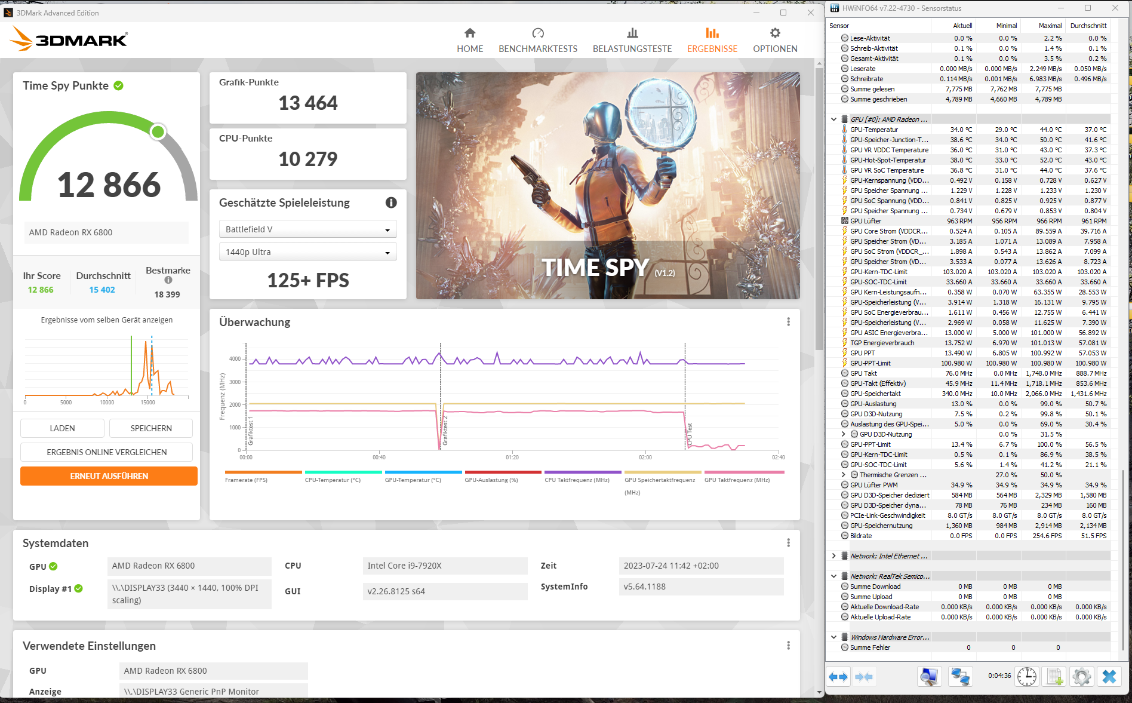Click the teal CPU-Temperatur legend color bar
The height and width of the screenshot is (703, 1132).
343,472
